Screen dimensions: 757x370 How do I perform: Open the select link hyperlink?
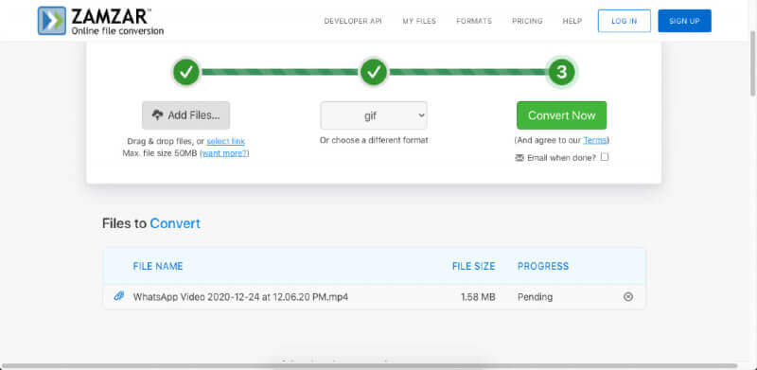coord(225,141)
